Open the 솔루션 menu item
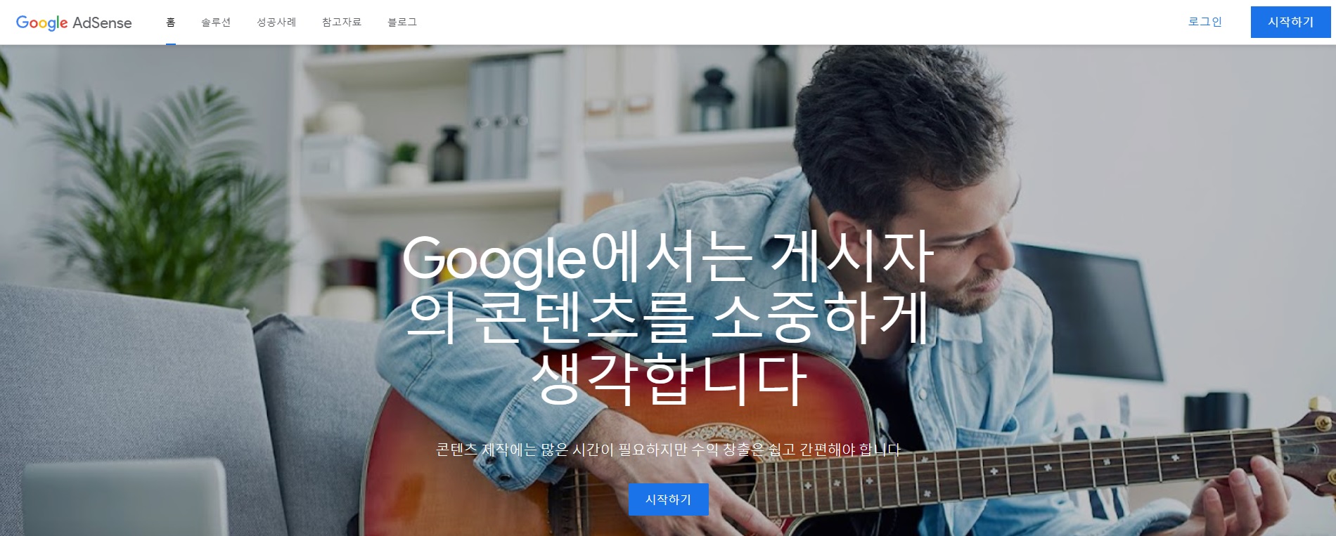Image resolution: width=1336 pixels, height=536 pixels. tap(216, 22)
